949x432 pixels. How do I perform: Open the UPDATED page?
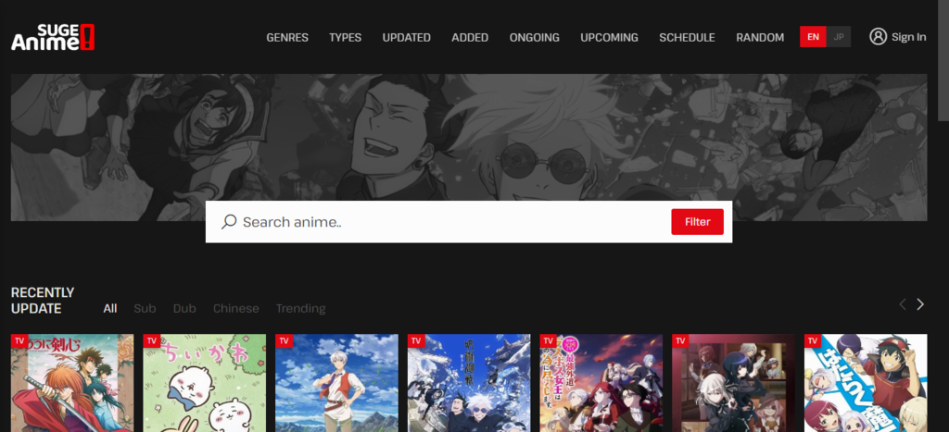(x=406, y=37)
